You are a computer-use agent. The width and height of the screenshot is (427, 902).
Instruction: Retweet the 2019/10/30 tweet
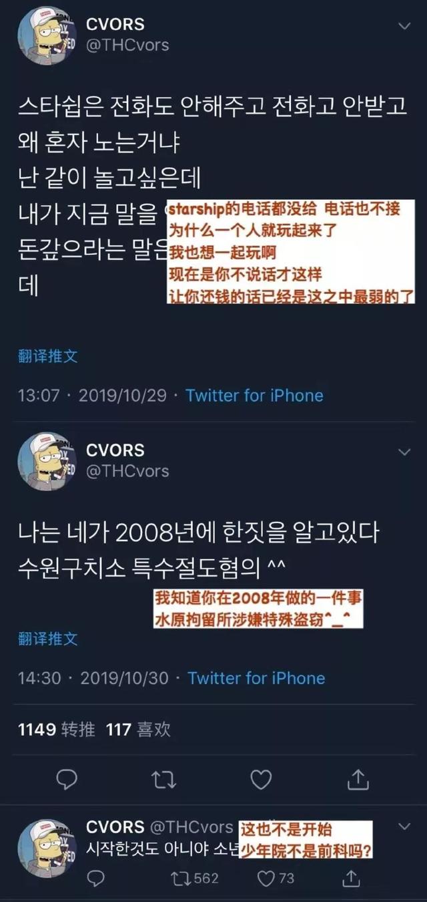161,779
